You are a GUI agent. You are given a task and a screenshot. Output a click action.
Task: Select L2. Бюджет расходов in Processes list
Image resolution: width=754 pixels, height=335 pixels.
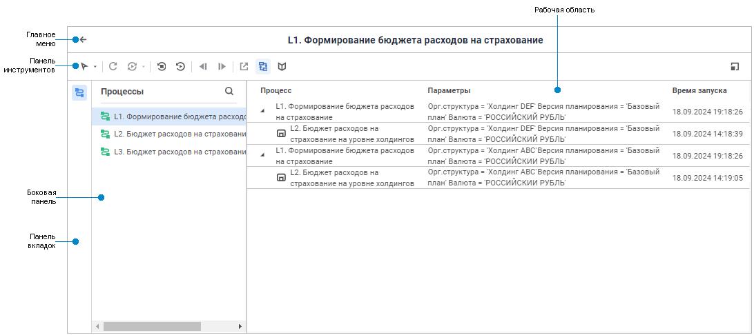coord(168,134)
